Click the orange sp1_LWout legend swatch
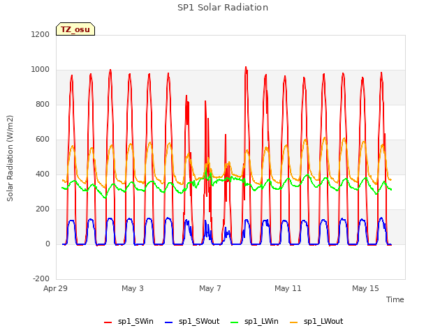 coord(293,322)
